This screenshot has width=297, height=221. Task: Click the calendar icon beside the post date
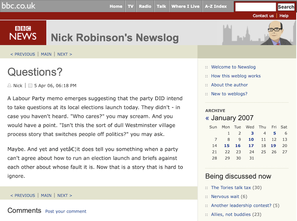[30, 86]
